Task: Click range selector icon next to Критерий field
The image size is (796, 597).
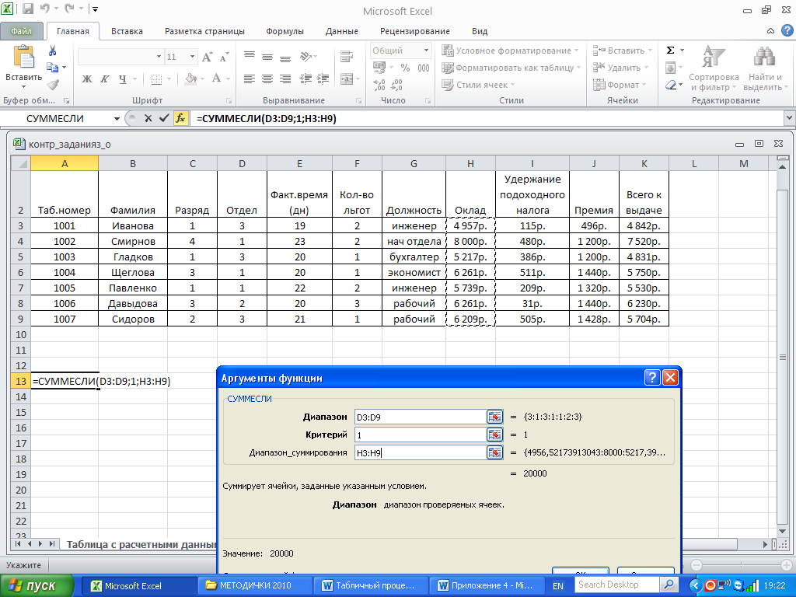Action: (494, 435)
